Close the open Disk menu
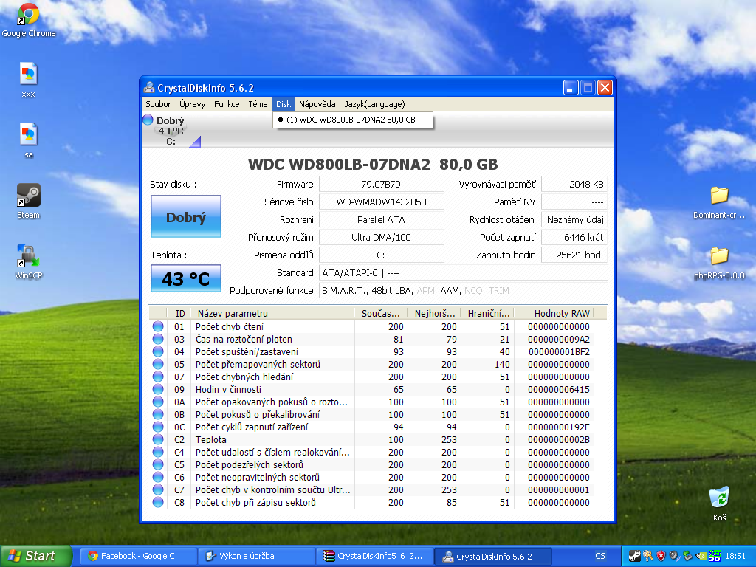Screen dimensions: 756x567 (x=283, y=104)
